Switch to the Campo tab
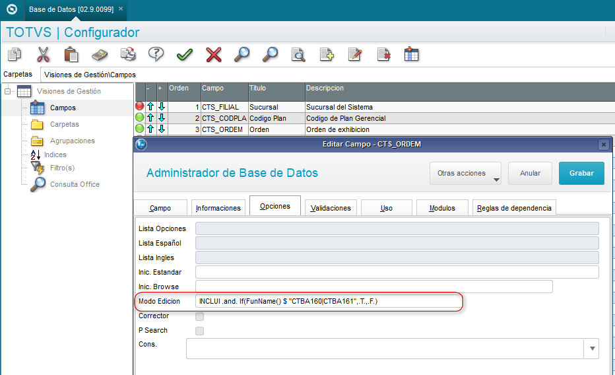615x375 pixels. tap(160, 208)
